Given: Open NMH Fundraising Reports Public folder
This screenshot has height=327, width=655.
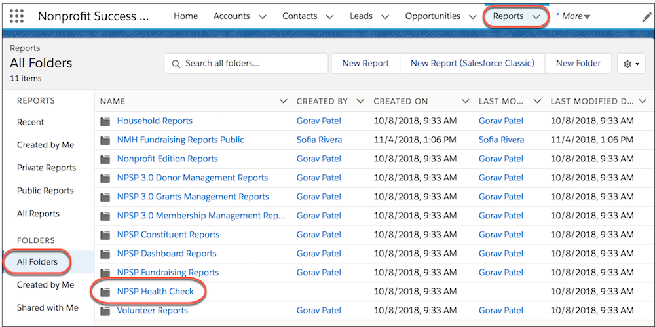Looking at the screenshot, I should (x=181, y=140).
